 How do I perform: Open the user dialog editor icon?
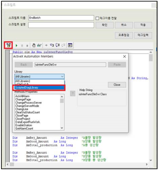point(70,45)
